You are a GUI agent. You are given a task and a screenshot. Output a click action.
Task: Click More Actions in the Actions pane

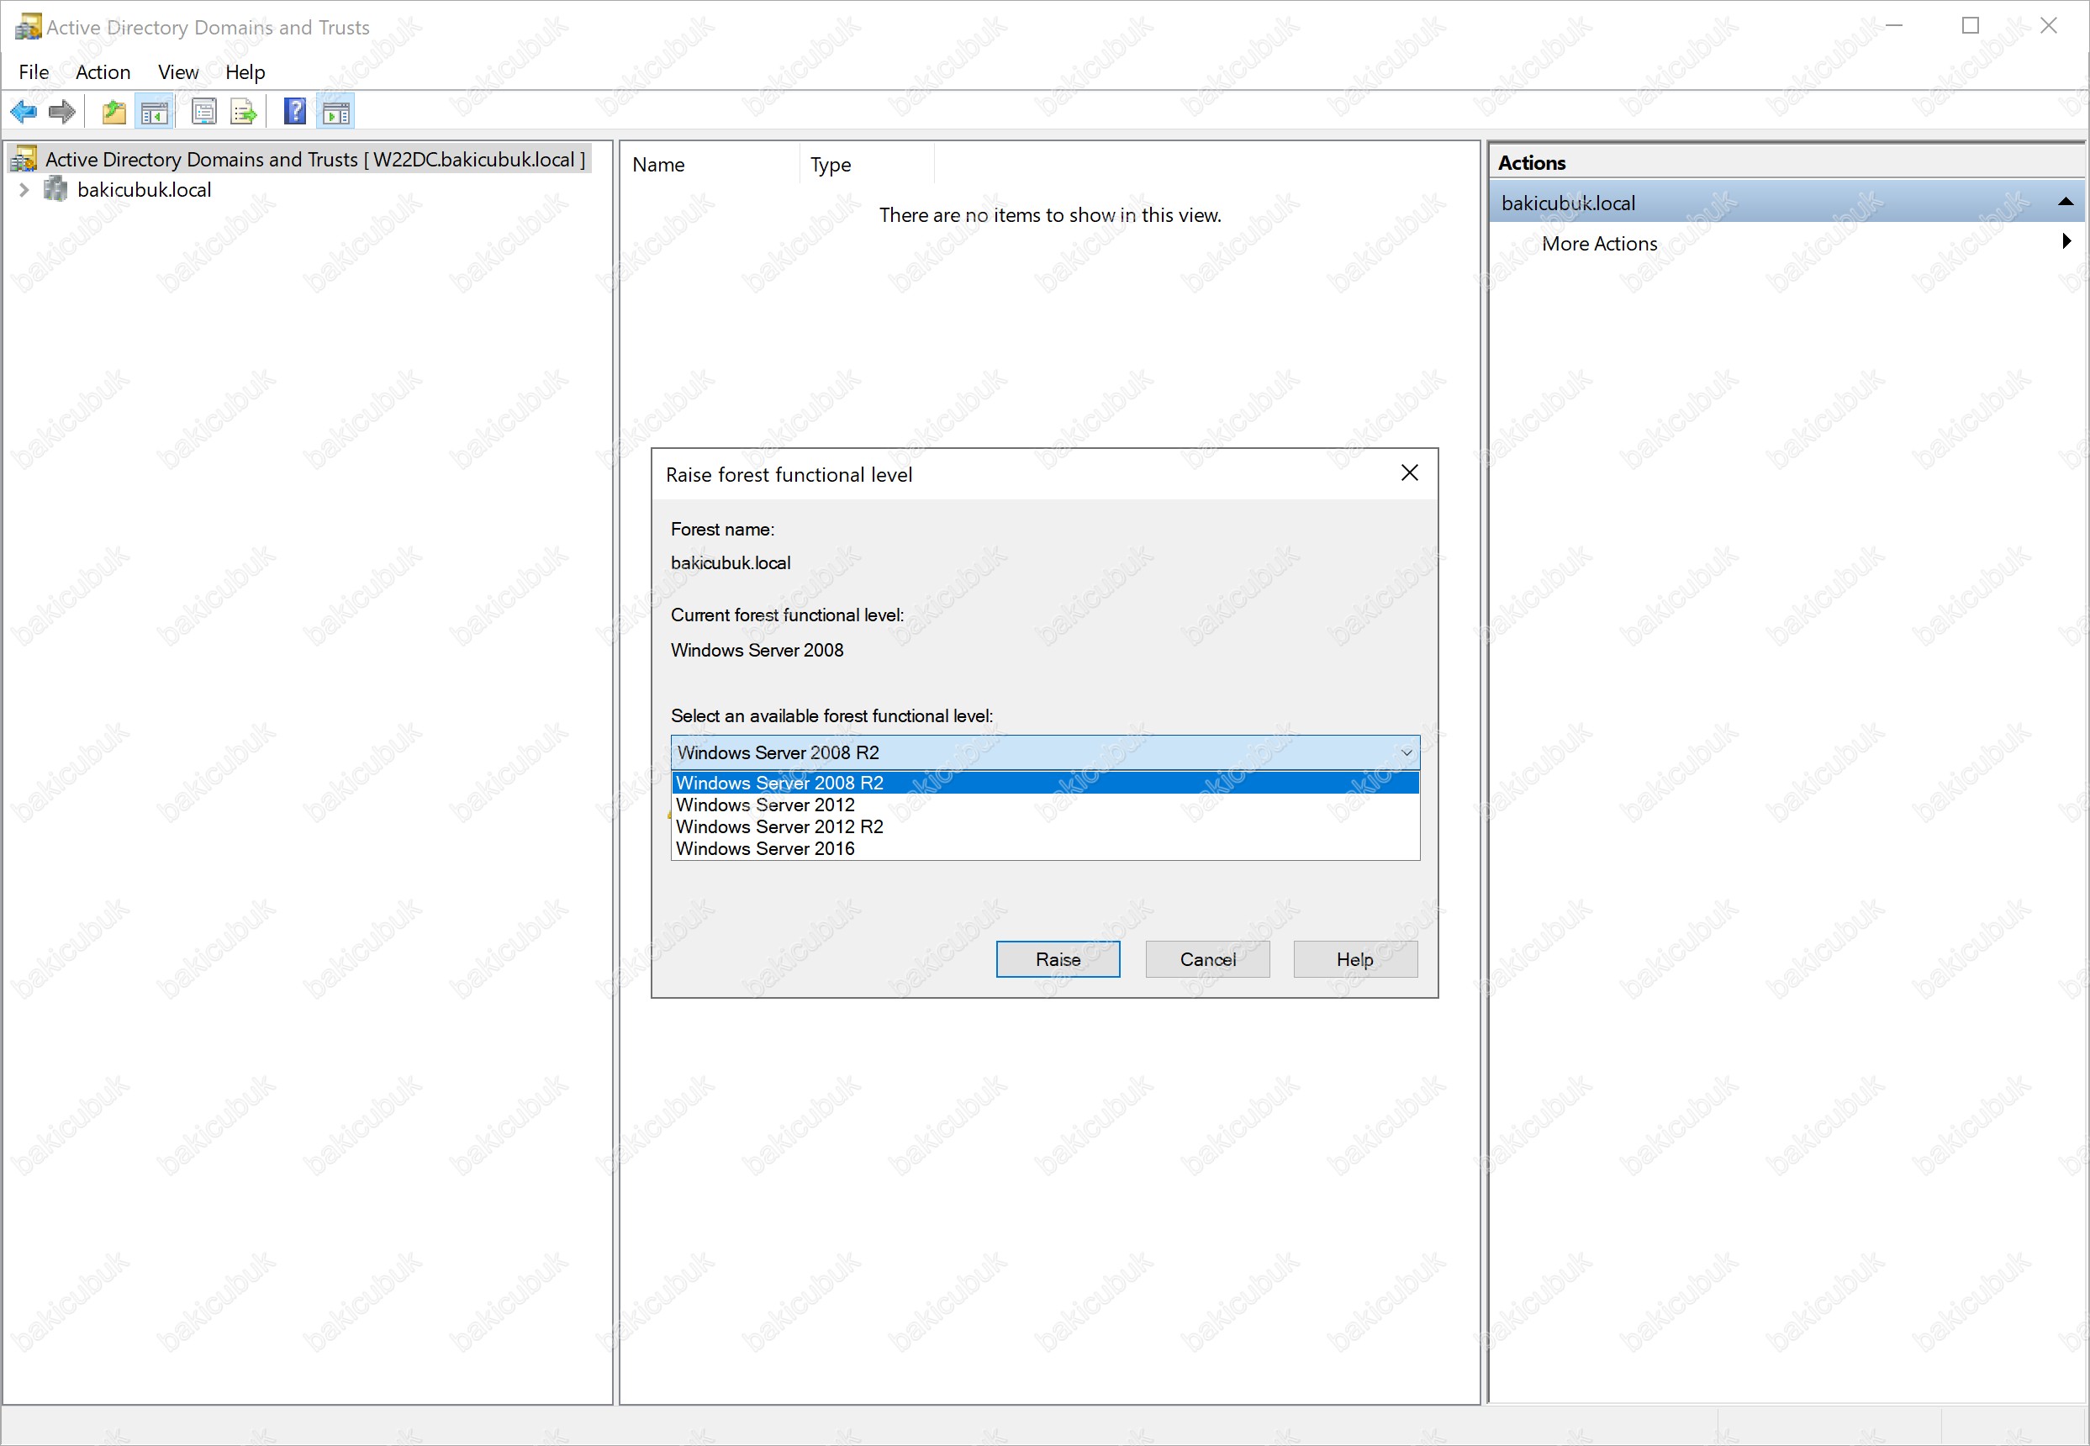pyautogui.click(x=1599, y=243)
